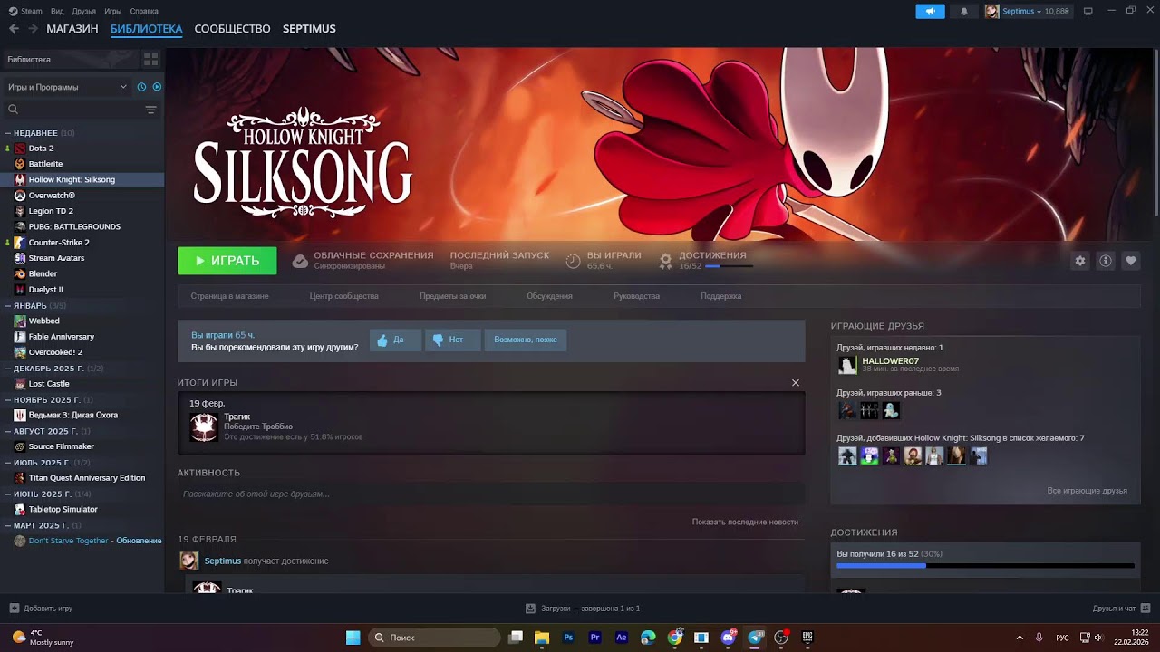Image resolution: width=1160 pixels, height=652 pixels.
Task: Expand Игры и Программы dropdown
Action: click(68, 87)
